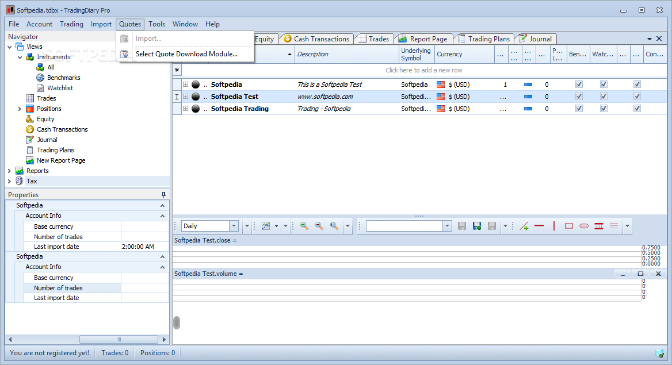Switch to the Trading Plans tab
The image size is (672, 365).
coord(484,39)
